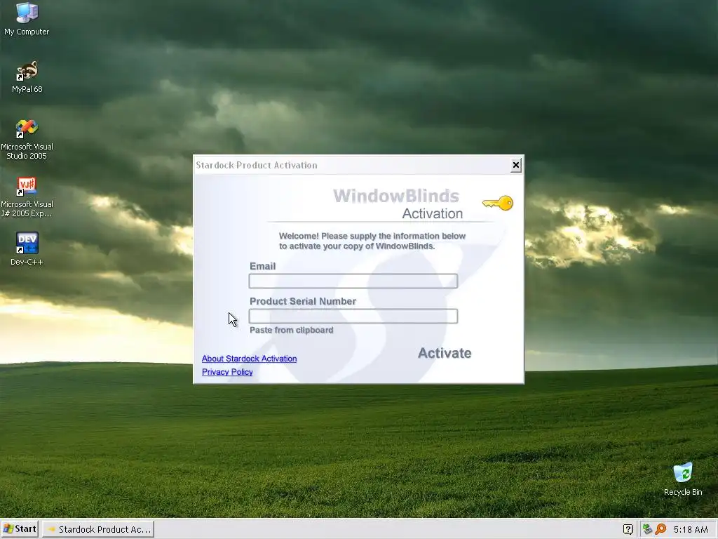Click Paste from clipboard
Viewport: 718px width, 539px height.
291,330
